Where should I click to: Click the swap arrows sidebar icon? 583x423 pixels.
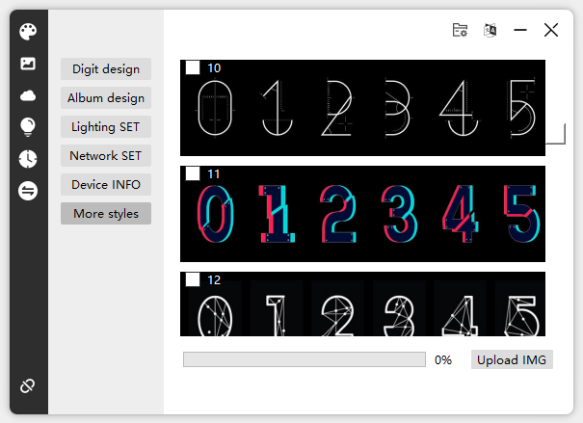(28, 191)
